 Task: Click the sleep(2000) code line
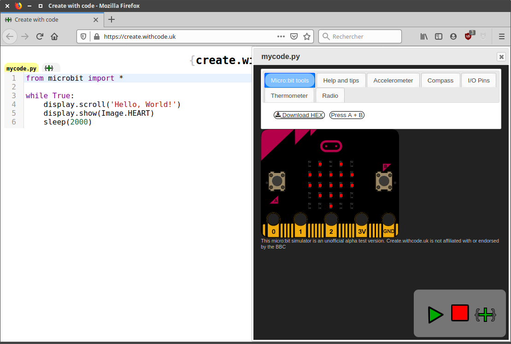click(68, 122)
